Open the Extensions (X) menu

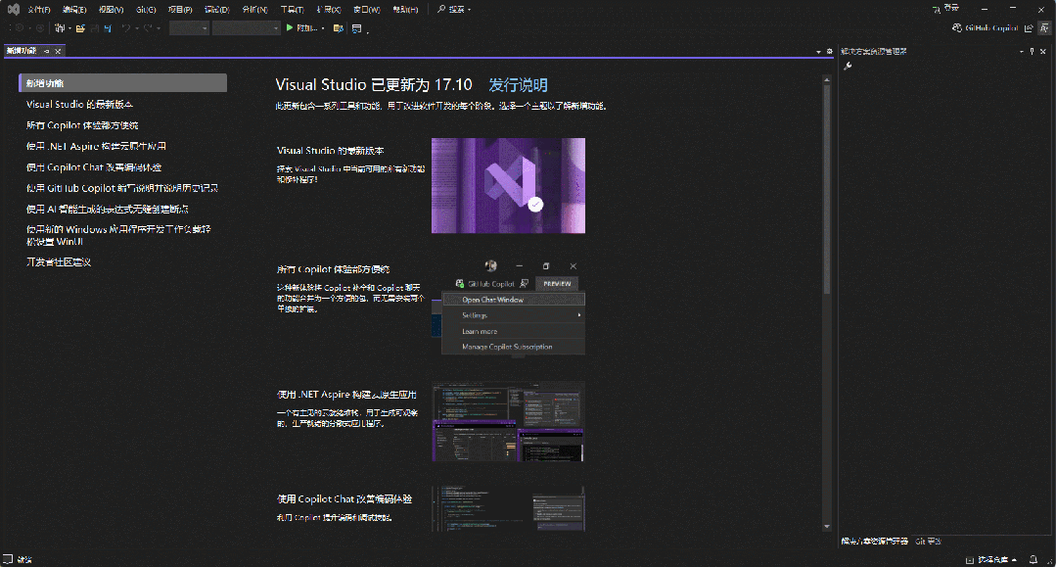coord(329,10)
